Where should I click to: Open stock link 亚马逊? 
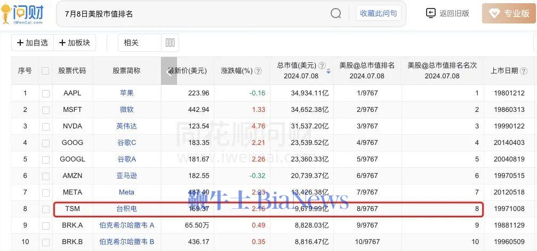click(127, 176)
